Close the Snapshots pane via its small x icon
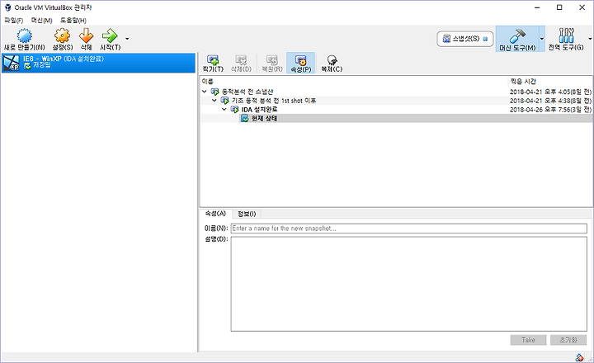594x363 pixels. pyautogui.click(x=485, y=39)
